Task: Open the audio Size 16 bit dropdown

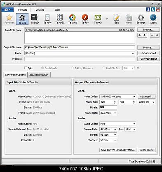Action: coord(130,129)
